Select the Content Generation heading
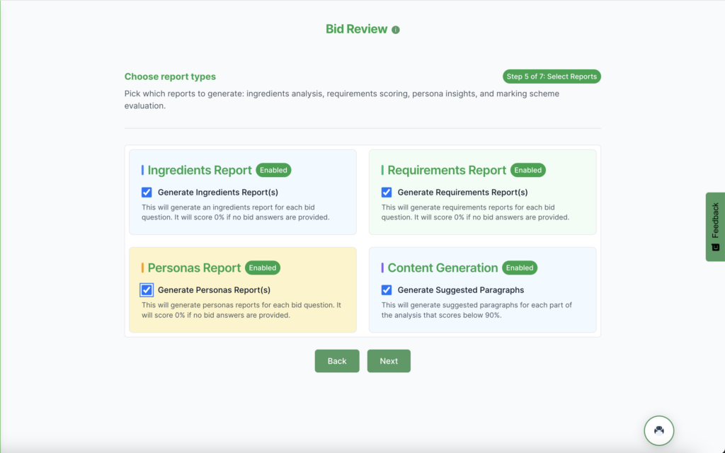 pos(443,268)
